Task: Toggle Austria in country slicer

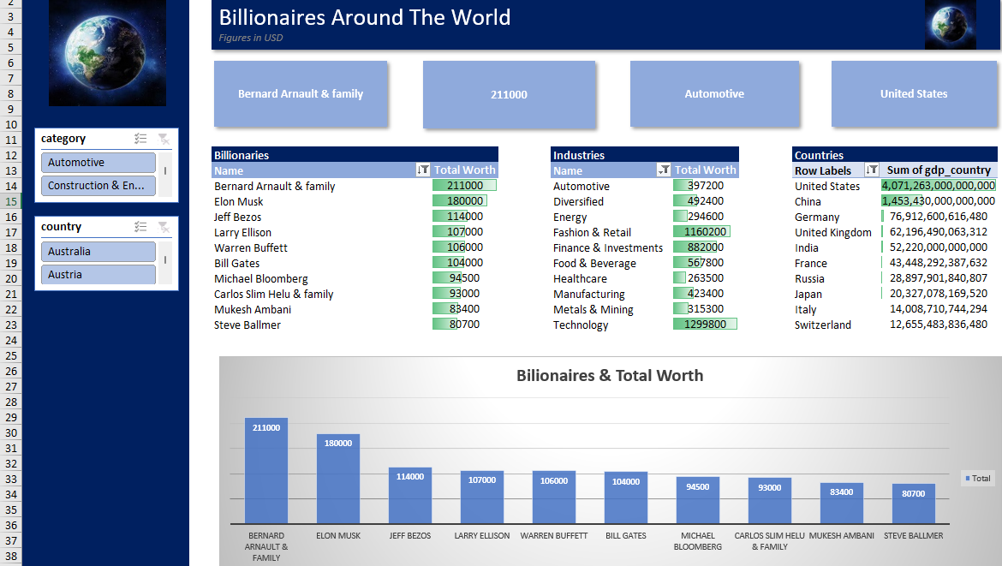Action: pyautogui.click(x=98, y=274)
